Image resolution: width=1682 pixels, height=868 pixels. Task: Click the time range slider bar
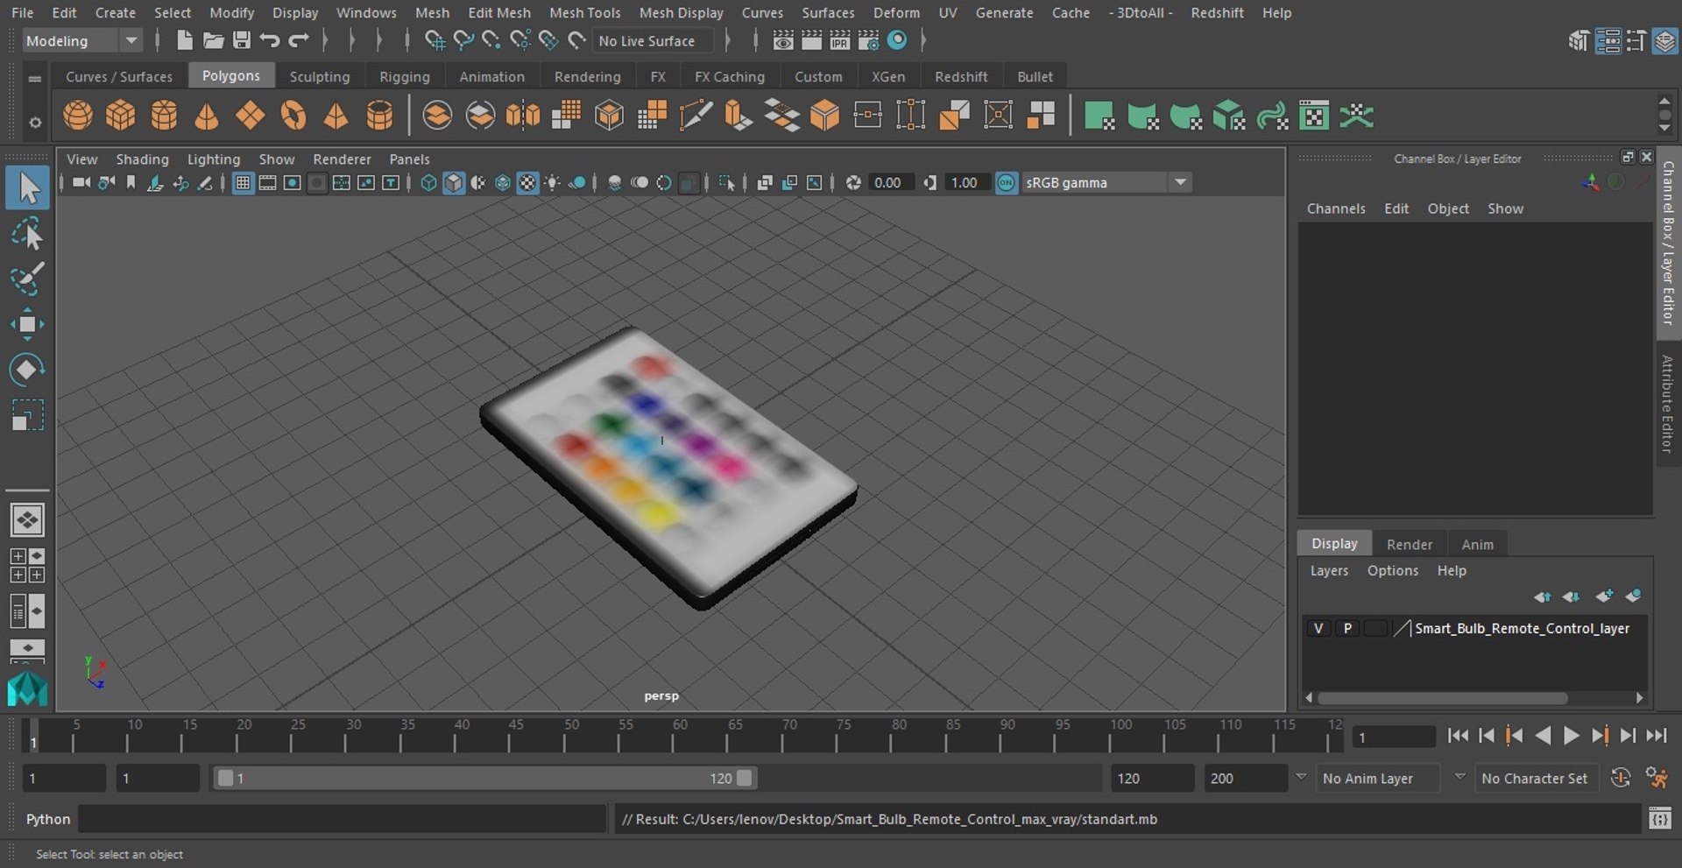click(x=484, y=778)
